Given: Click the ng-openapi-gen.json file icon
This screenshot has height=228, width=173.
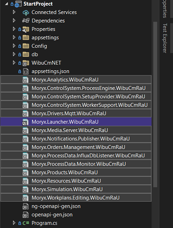Looking at the screenshot, I should click(25, 206).
